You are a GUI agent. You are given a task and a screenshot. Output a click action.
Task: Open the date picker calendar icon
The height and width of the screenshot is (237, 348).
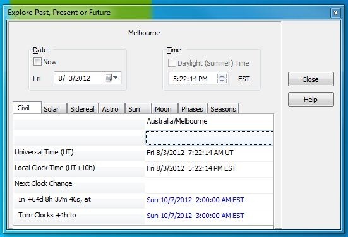108,78
